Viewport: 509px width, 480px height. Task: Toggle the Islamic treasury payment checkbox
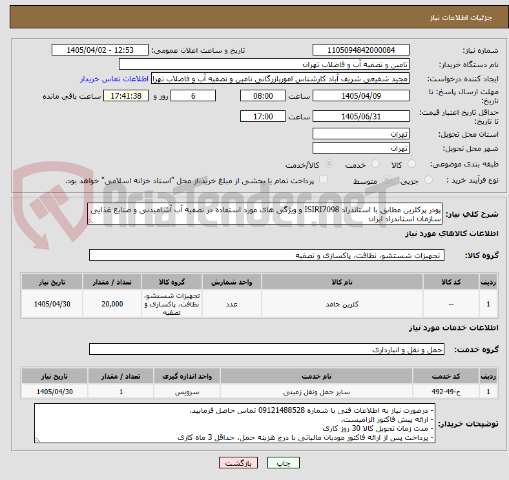coord(324,179)
